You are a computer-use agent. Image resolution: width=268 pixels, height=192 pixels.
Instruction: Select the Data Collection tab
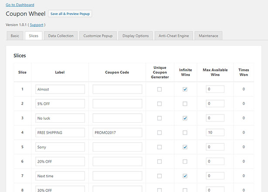pyautogui.click(x=61, y=36)
